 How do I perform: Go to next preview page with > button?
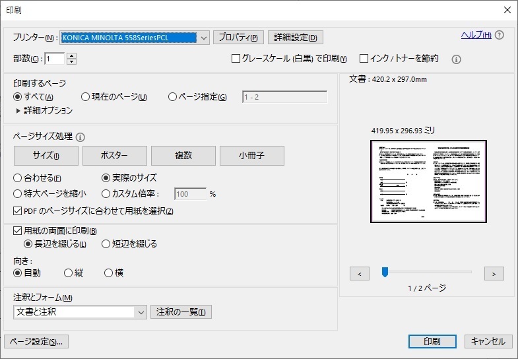point(494,274)
